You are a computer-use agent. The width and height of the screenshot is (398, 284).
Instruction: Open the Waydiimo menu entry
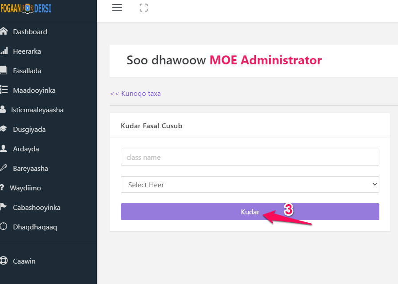(x=25, y=188)
